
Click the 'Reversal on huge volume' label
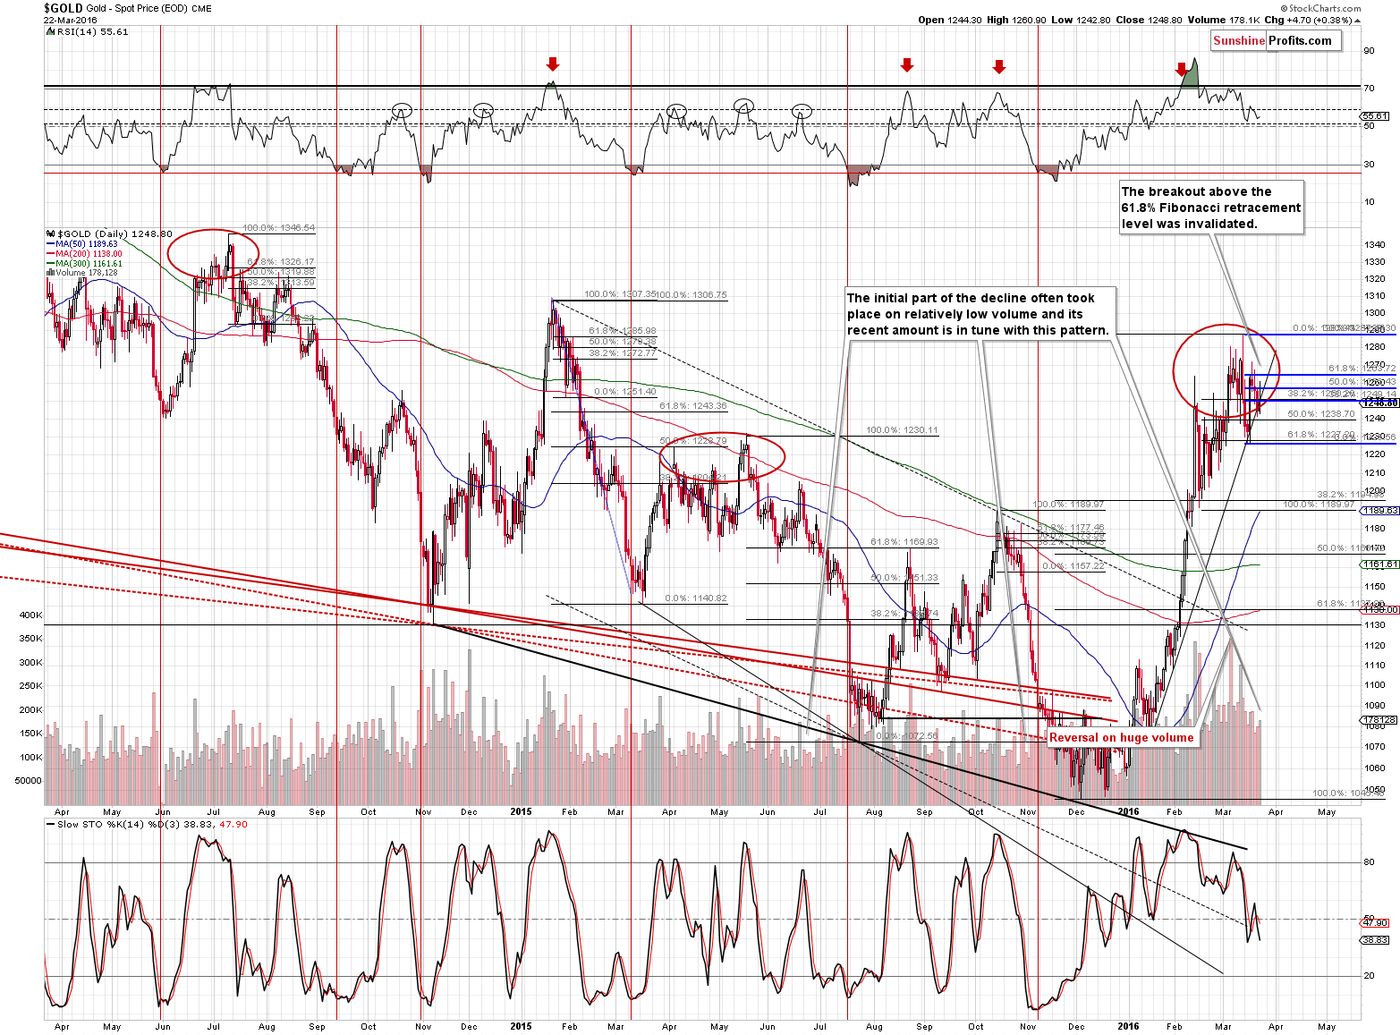[x=1121, y=738]
